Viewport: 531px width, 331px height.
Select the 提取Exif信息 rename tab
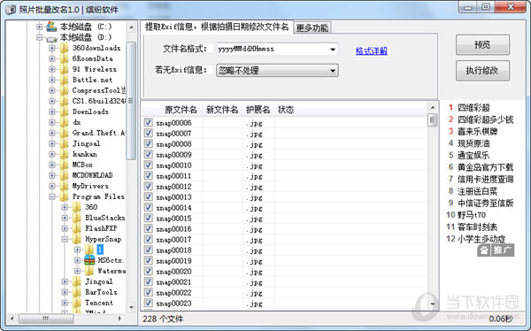(x=217, y=27)
